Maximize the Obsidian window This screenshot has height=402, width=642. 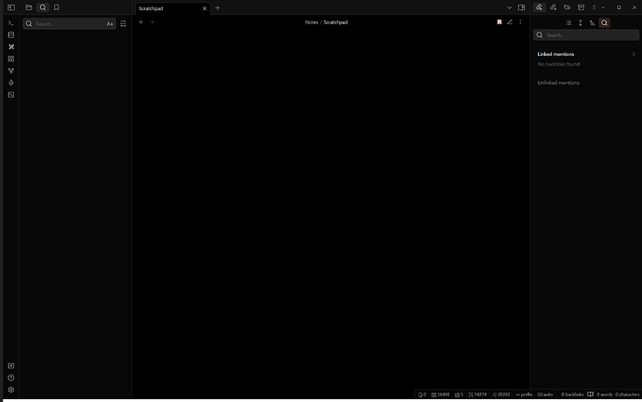619,7
